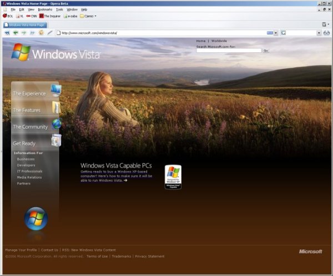Click the Search Microsoft.com input box

[229, 51]
